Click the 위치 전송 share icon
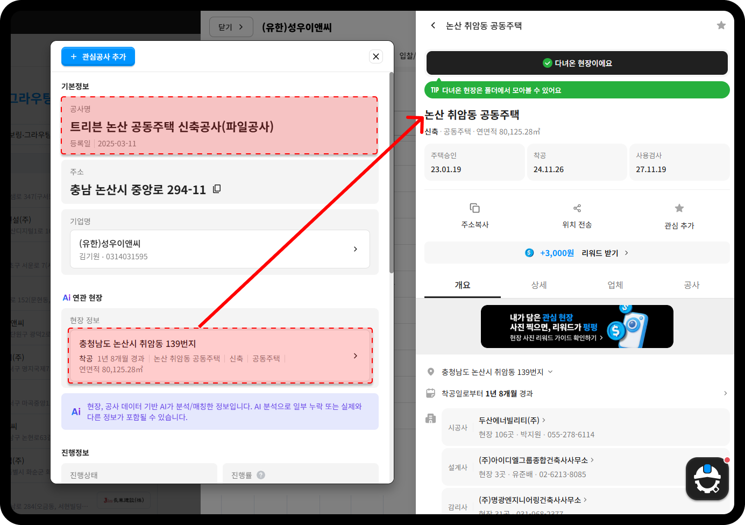745x525 pixels. [577, 208]
